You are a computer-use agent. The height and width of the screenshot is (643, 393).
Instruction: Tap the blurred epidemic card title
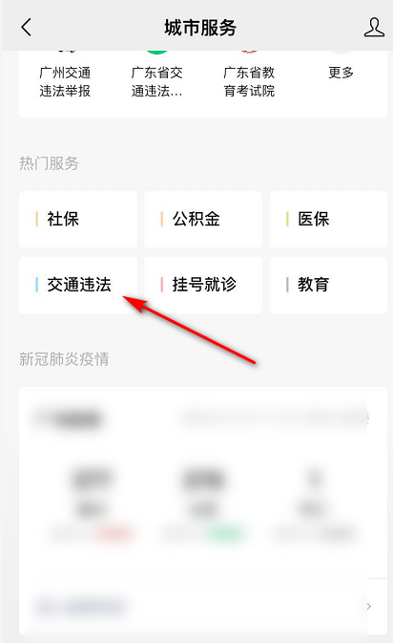[69, 419]
